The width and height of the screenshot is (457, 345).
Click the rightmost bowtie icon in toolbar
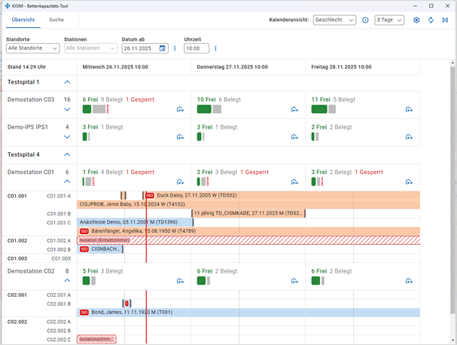click(x=444, y=20)
